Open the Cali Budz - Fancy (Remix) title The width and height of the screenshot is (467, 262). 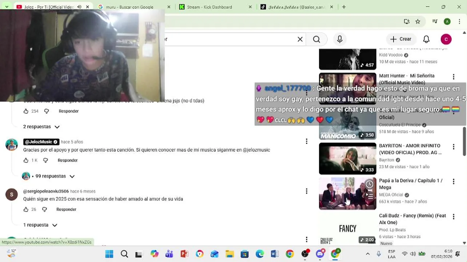click(412, 219)
